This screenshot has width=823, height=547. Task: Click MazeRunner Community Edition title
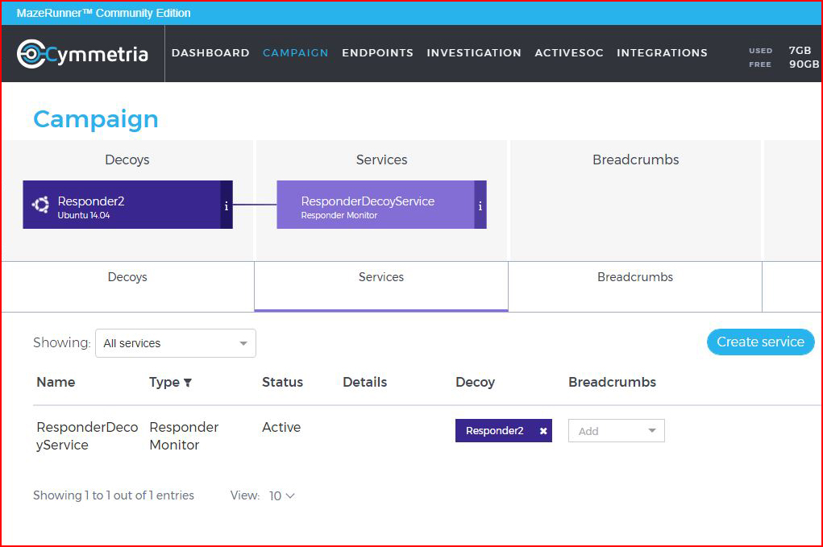[x=103, y=13]
